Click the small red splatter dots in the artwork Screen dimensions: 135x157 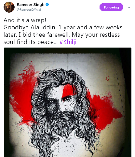[x=107, y=78]
